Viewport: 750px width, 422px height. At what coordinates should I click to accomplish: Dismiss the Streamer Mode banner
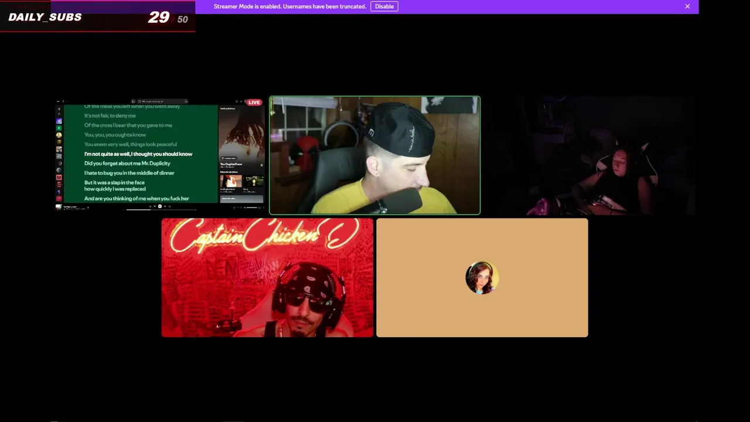pos(687,6)
